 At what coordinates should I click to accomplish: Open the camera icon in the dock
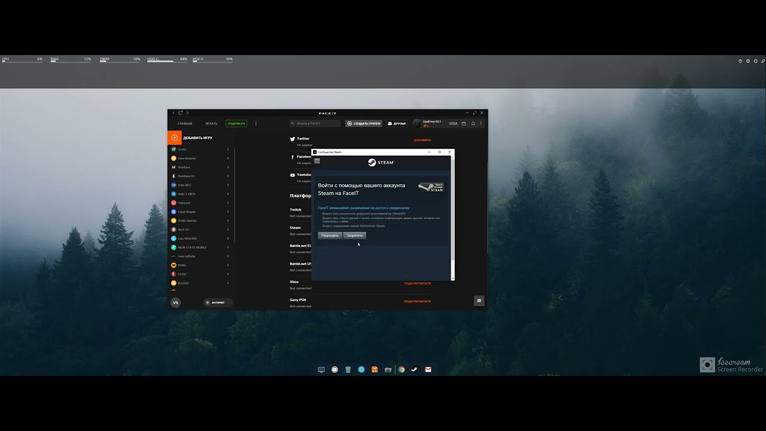[x=388, y=369]
